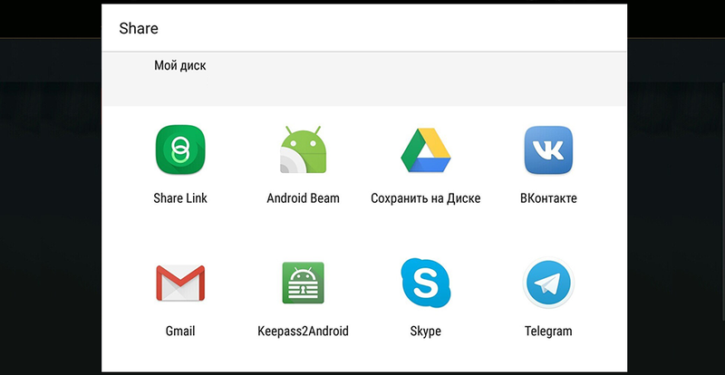
Task: Select the Мой диск entry
Action: pos(180,65)
